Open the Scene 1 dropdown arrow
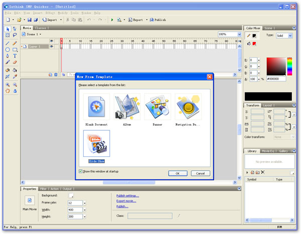Screen dimensions: 301x234 coord(40,35)
